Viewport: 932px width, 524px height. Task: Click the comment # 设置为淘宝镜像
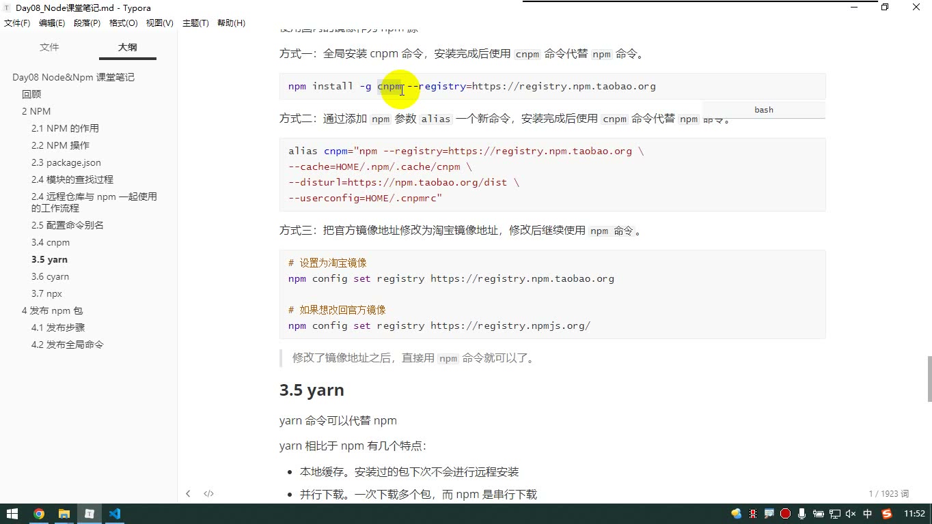pos(327,263)
